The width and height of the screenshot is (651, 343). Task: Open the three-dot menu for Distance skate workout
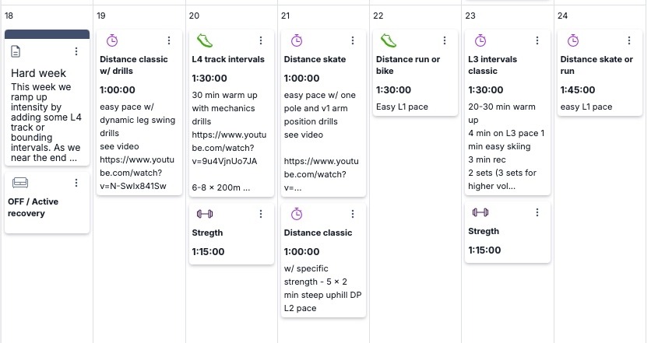point(353,40)
